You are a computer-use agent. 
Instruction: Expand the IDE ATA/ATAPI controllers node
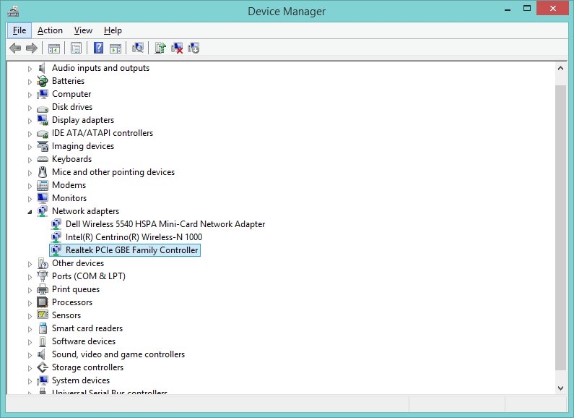(x=30, y=134)
